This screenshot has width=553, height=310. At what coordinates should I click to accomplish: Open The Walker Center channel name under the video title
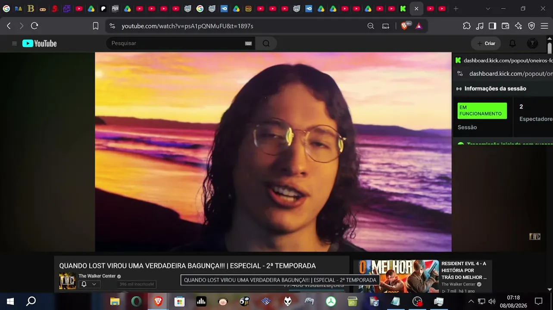tap(97, 276)
